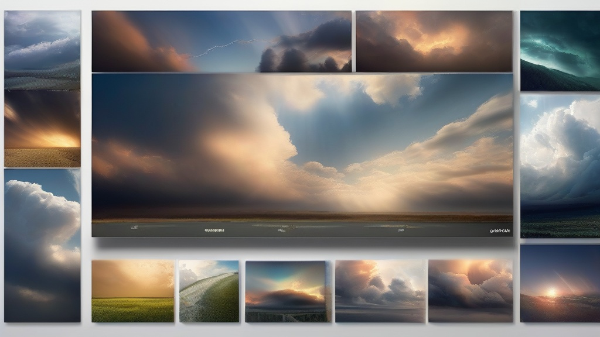
Task: Click the far-right caption label under main image
Action: click(500, 231)
